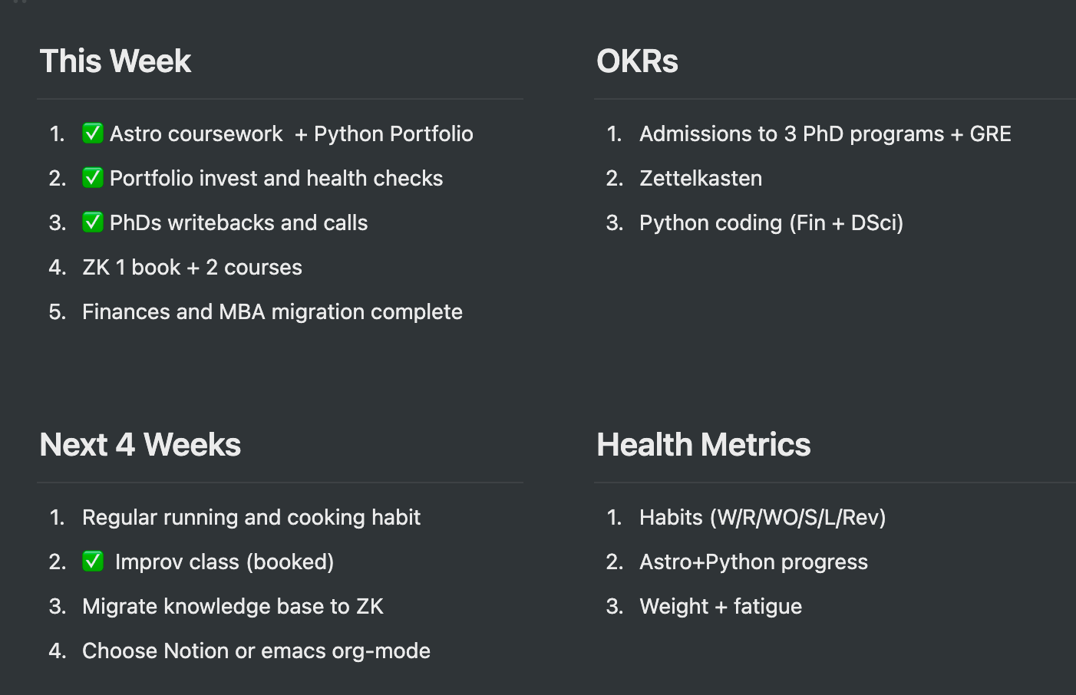1076x695 pixels.
Task: Click Choose Notion or emacs org-mode item
Action: [x=256, y=651]
